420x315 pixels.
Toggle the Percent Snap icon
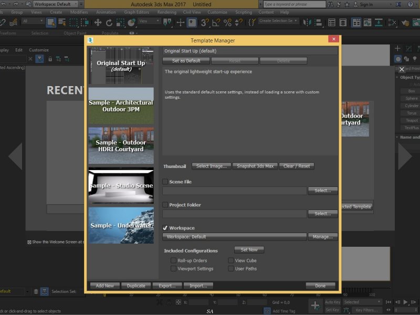click(227, 23)
